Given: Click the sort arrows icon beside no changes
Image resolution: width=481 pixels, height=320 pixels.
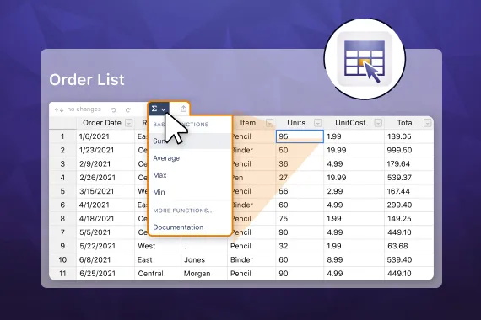Looking at the screenshot, I should [59, 109].
